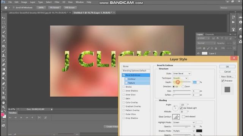Select the Crop tool
Viewport: 243px width, 136px height.
(3, 36)
